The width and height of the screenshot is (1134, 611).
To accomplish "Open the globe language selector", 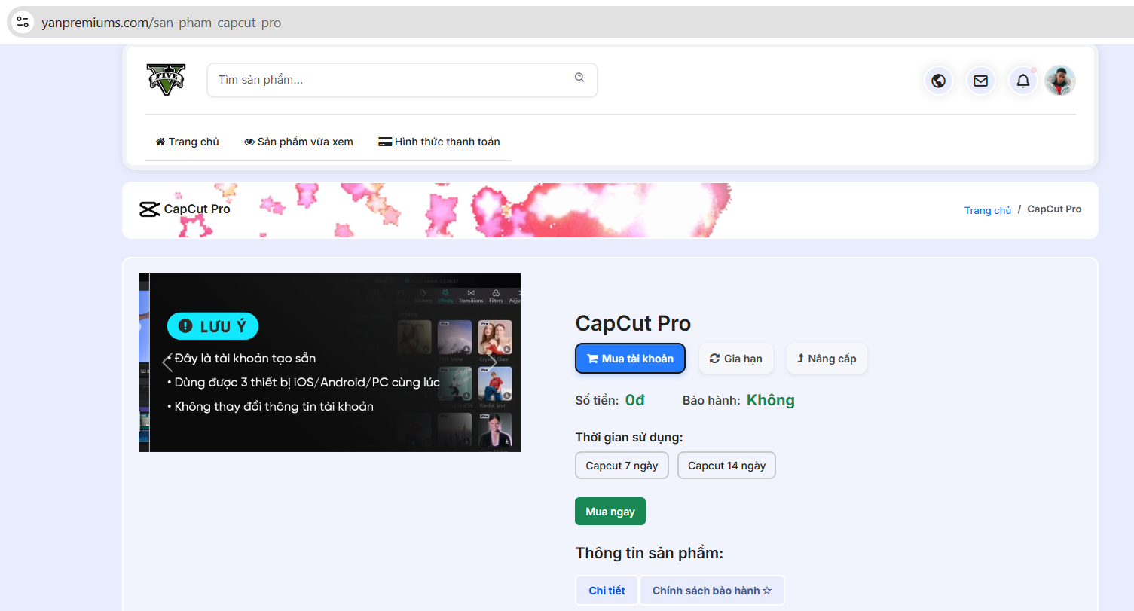I will pyautogui.click(x=939, y=81).
